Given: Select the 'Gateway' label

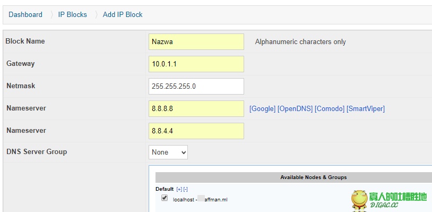Looking at the screenshot, I should click(x=20, y=64).
